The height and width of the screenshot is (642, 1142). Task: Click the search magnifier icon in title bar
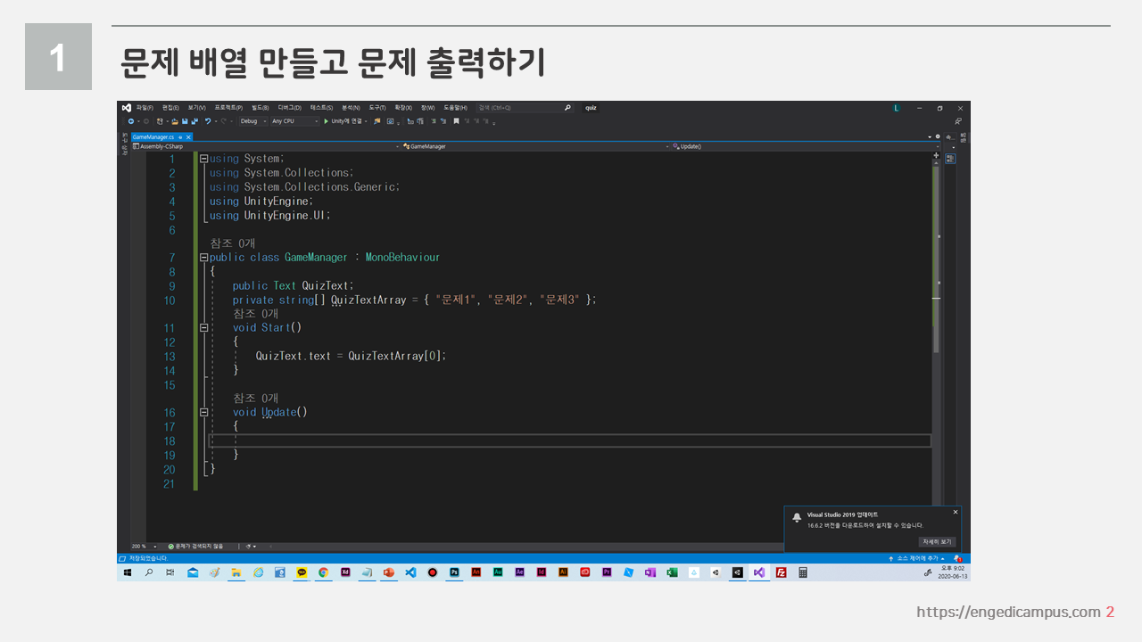tap(567, 108)
